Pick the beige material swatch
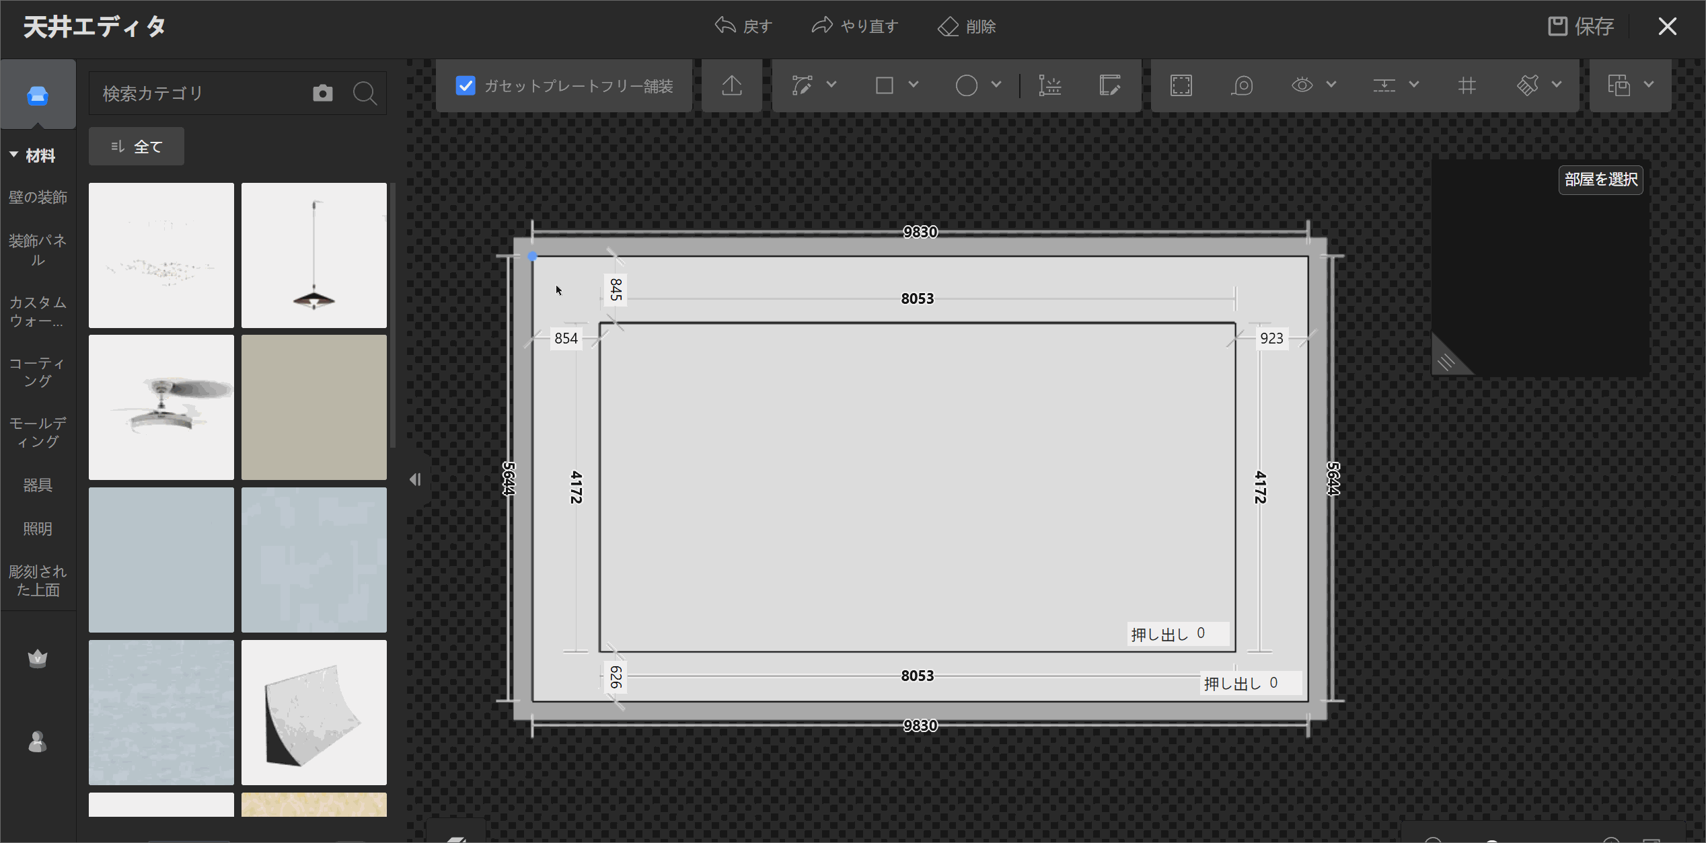 click(314, 407)
